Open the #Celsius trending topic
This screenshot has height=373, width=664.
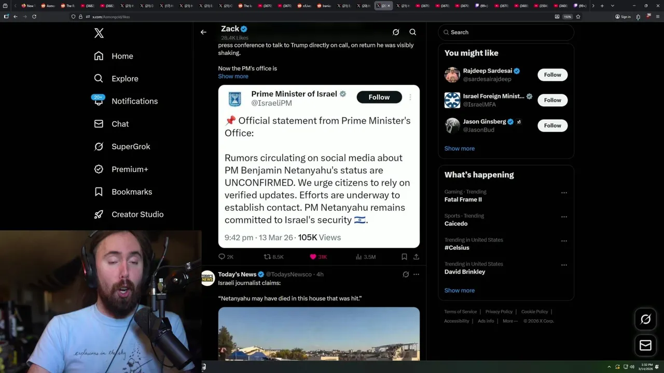pyautogui.click(x=457, y=248)
